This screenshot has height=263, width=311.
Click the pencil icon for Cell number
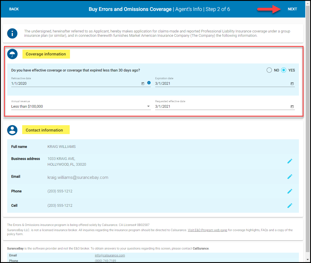(x=290, y=206)
